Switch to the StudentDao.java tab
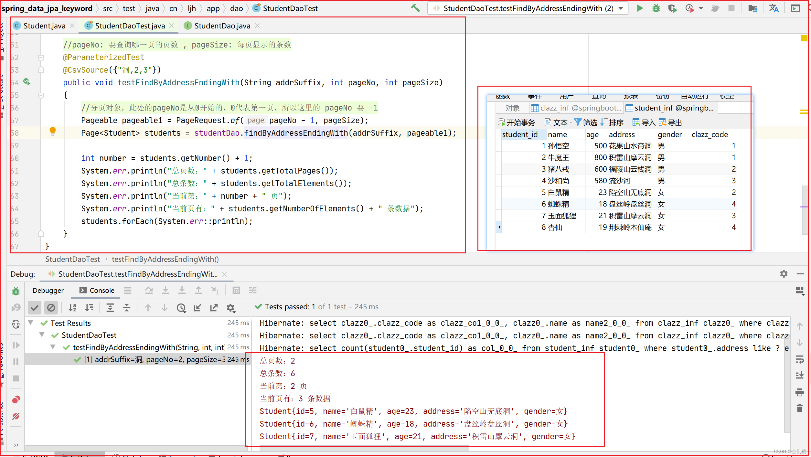Image resolution: width=811 pixels, height=457 pixels. coord(222,26)
